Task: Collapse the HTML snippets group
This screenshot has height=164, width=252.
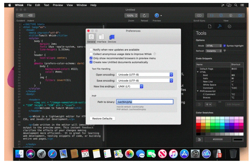Action: pyautogui.click(x=198, y=72)
